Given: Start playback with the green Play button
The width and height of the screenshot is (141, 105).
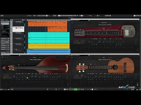Looking at the screenshot, I should [x=76, y=89].
